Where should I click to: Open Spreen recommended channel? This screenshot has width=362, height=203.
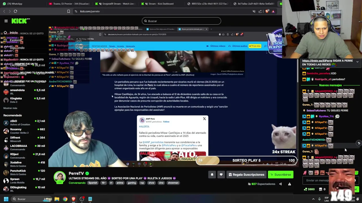click(x=24, y=181)
